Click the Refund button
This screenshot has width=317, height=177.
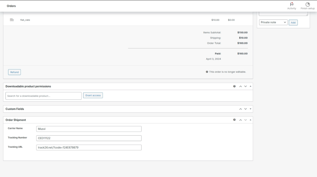[14, 72]
